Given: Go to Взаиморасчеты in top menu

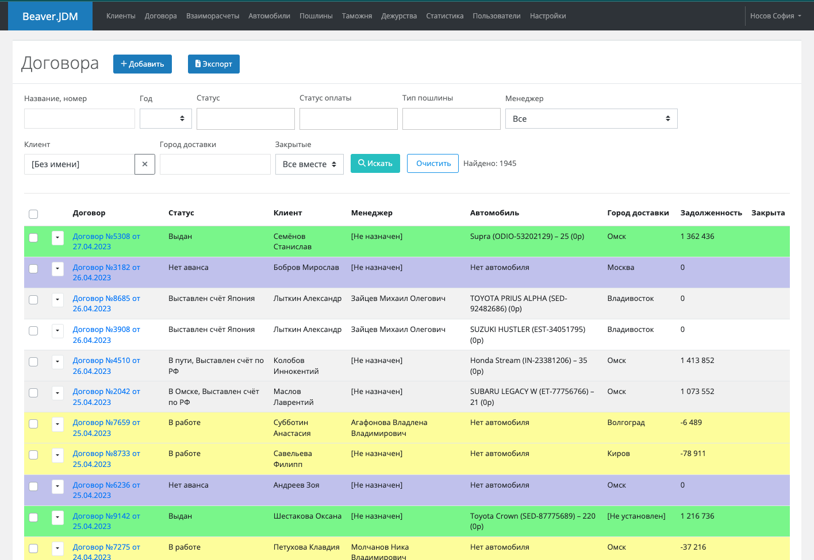Looking at the screenshot, I should tap(213, 16).
